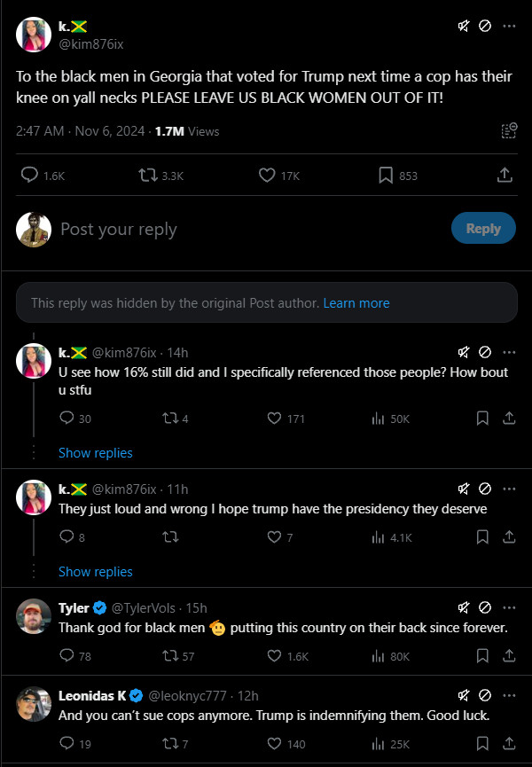The image size is (532, 767).
Task: Expand Show replies under the stfu reply
Action: point(95,453)
